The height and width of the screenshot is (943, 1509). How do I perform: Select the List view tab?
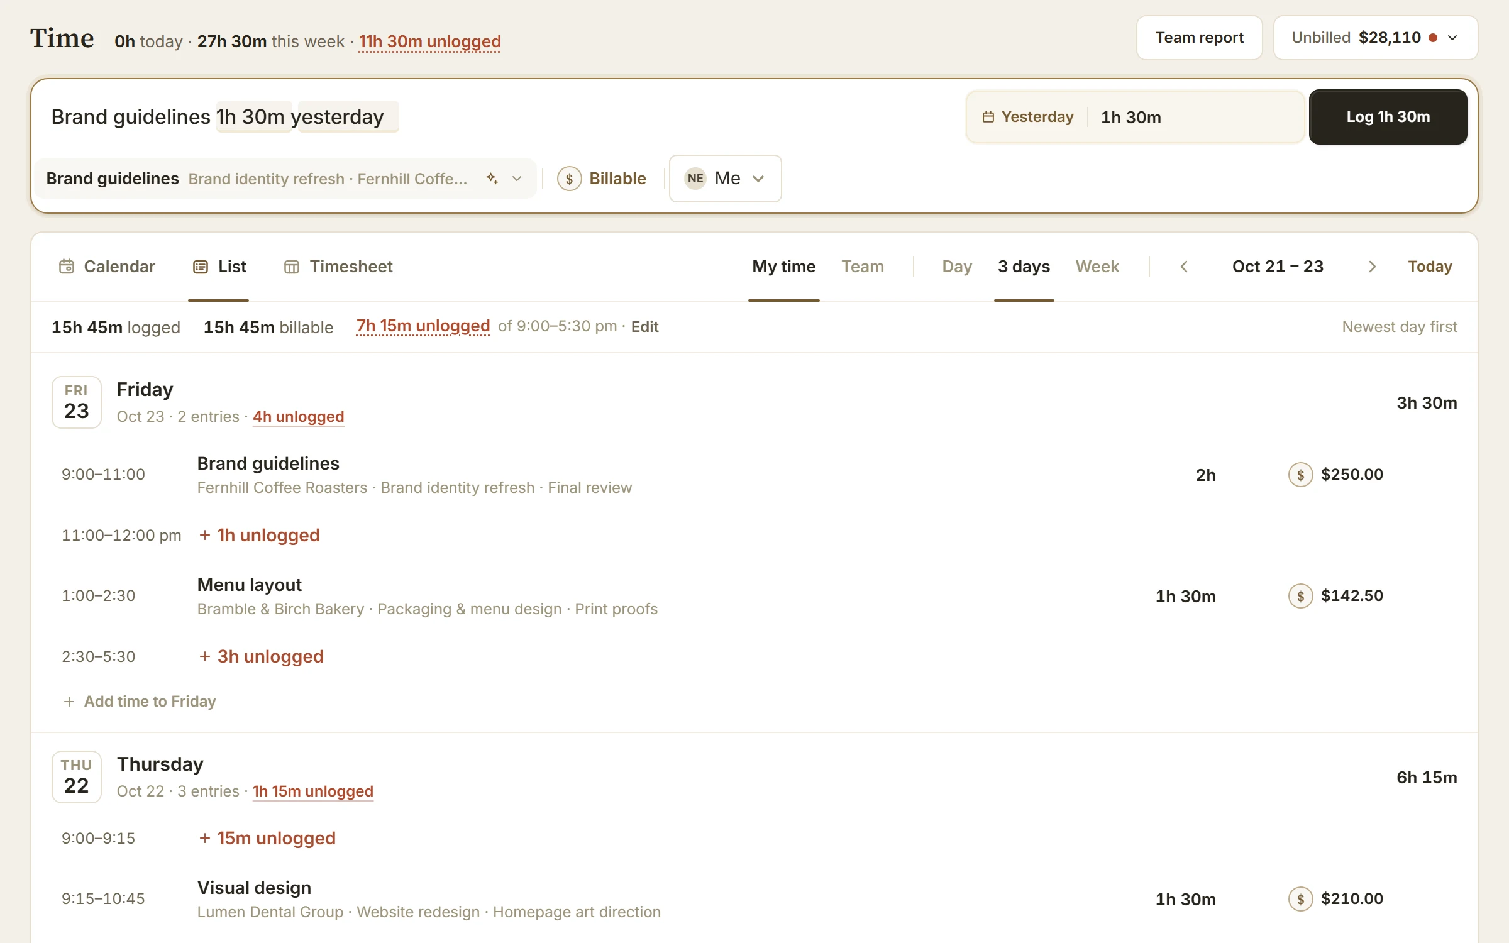[x=219, y=267]
